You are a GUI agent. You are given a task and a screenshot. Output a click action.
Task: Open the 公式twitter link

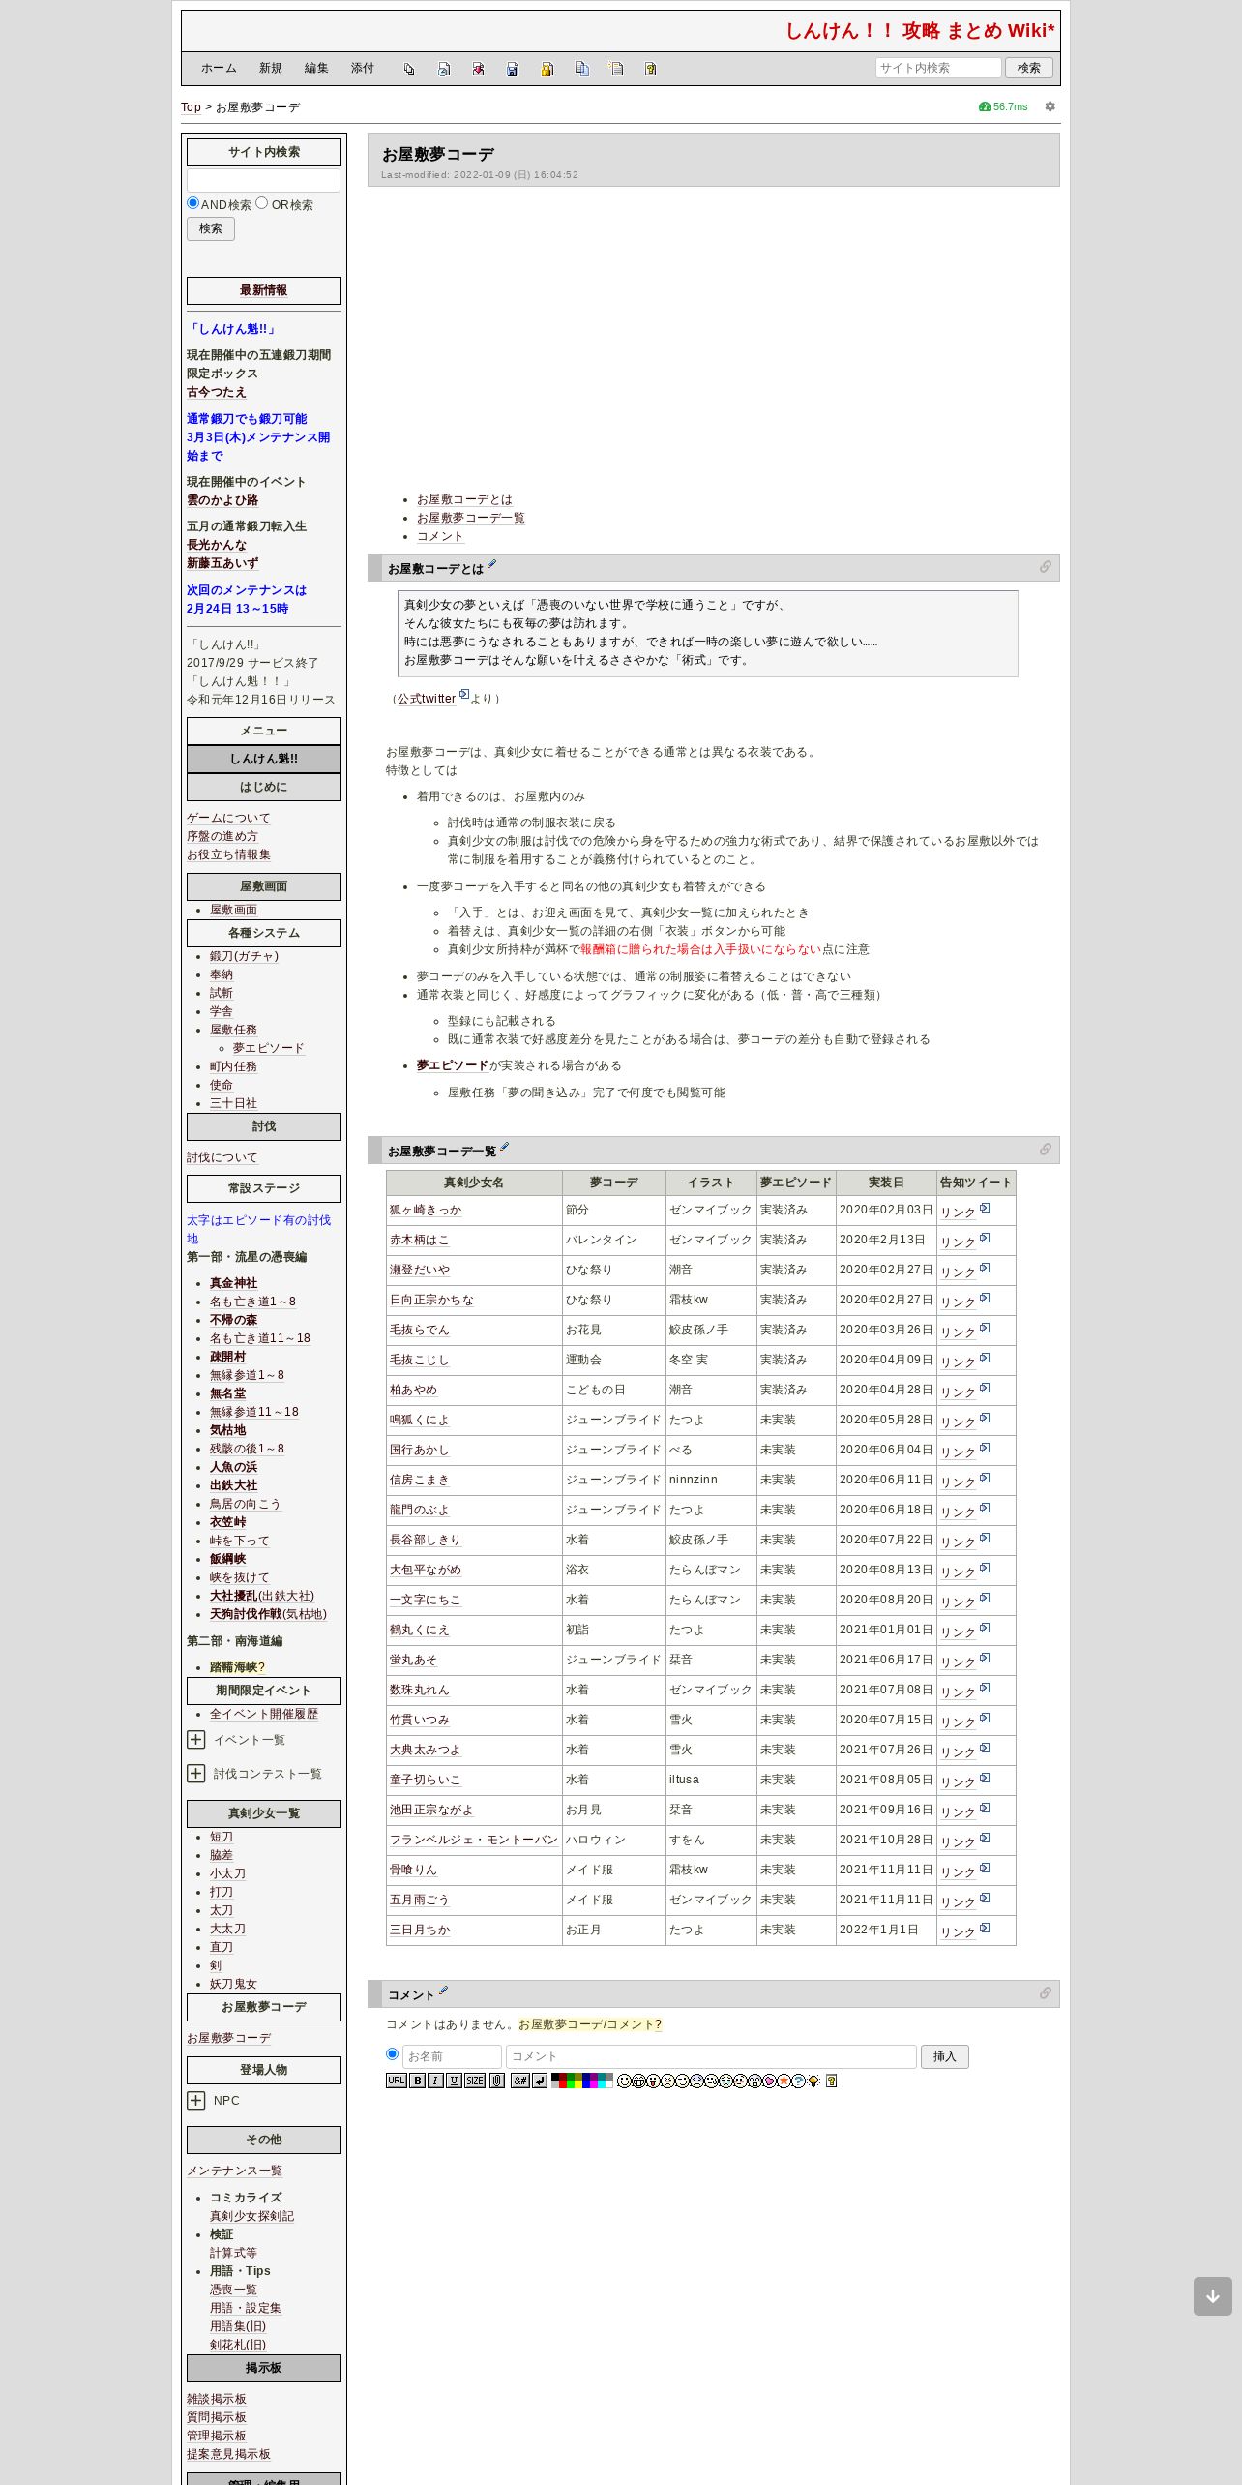click(x=427, y=699)
